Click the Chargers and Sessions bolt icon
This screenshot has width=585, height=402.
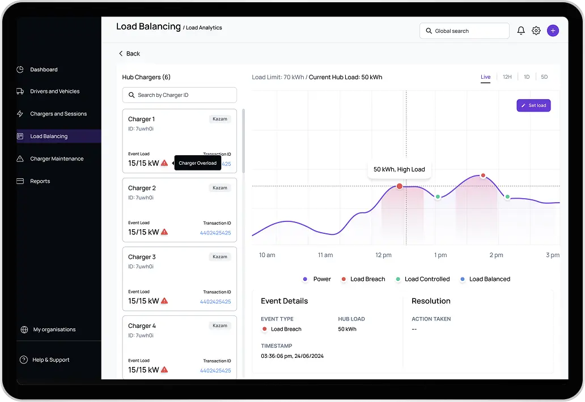(x=20, y=114)
